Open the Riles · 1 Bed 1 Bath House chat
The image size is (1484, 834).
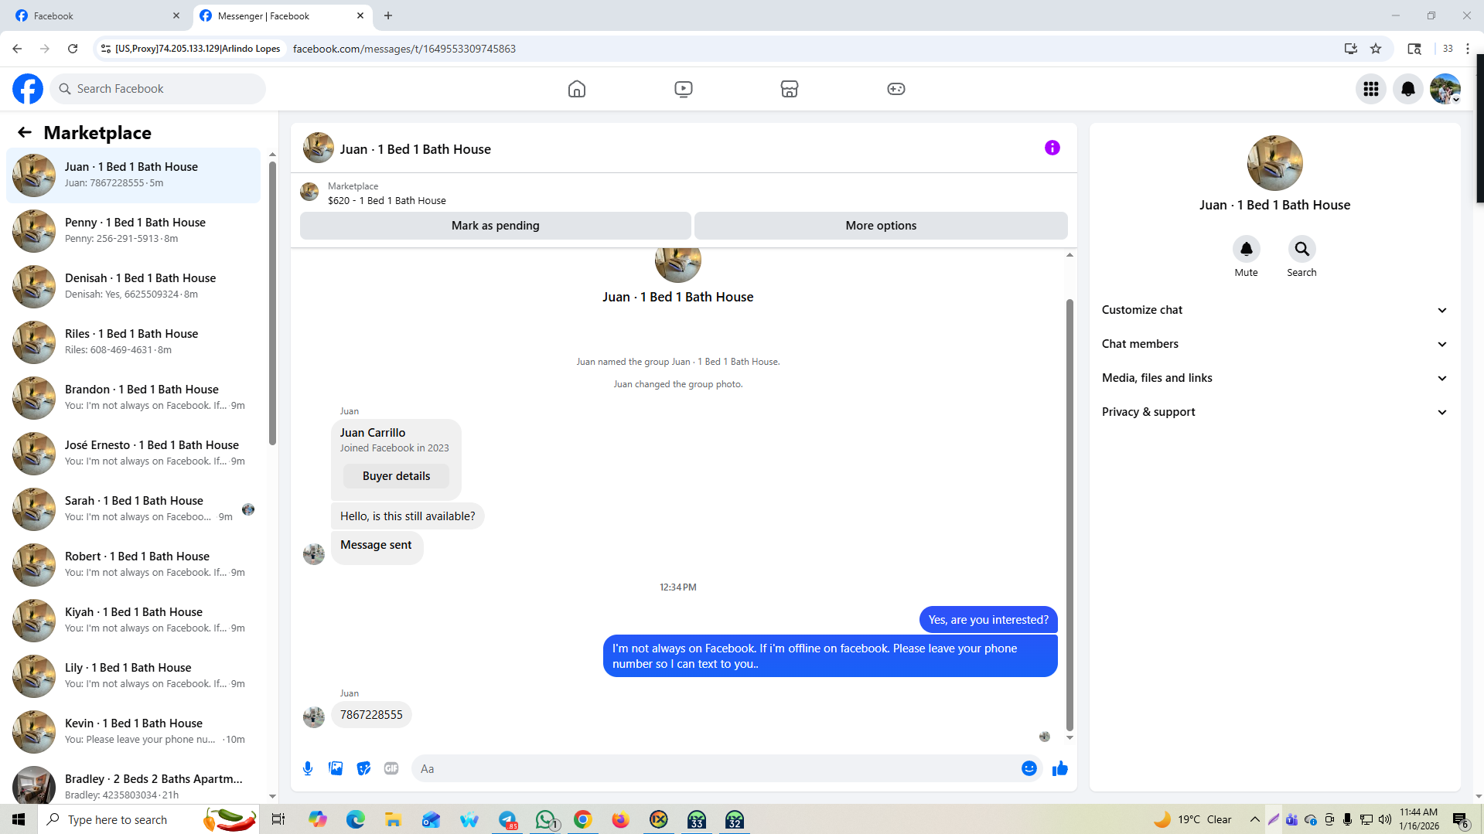(133, 342)
